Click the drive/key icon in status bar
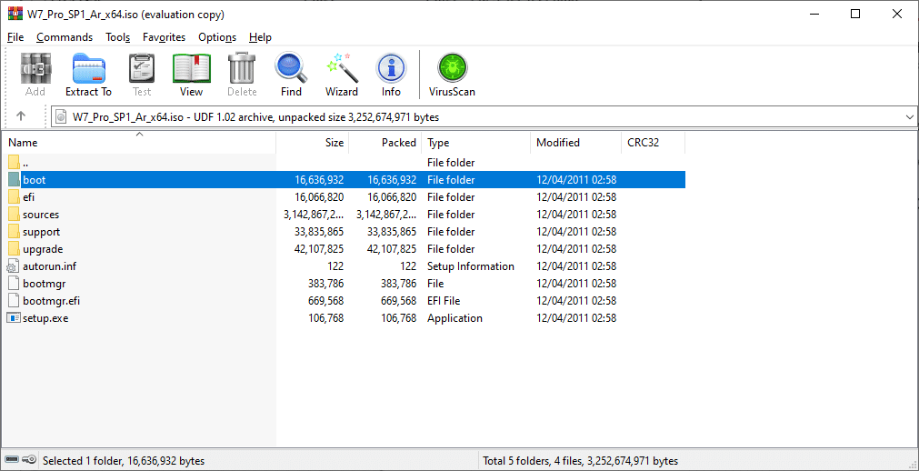 click(21, 461)
